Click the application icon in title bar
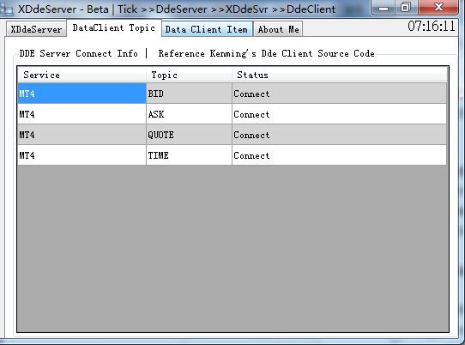 coord(7,9)
